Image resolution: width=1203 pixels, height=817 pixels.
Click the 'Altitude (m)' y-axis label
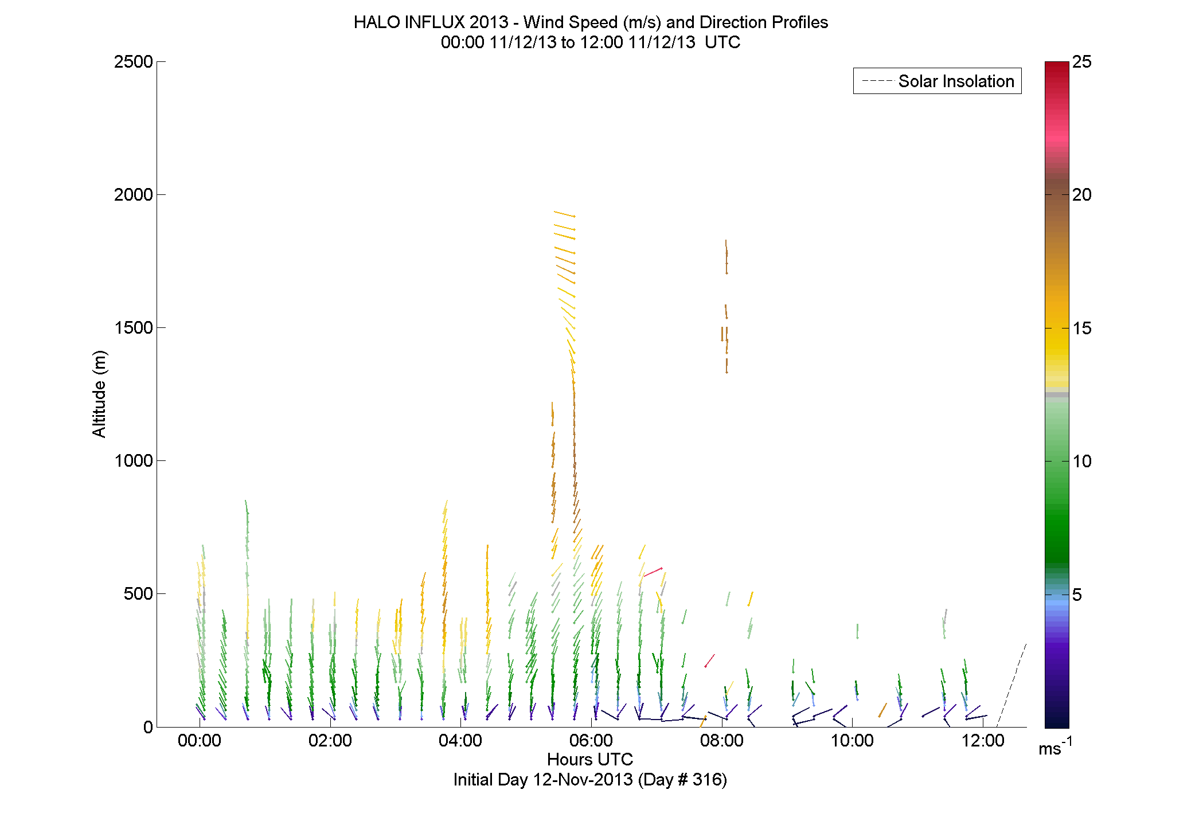tap(99, 394)
